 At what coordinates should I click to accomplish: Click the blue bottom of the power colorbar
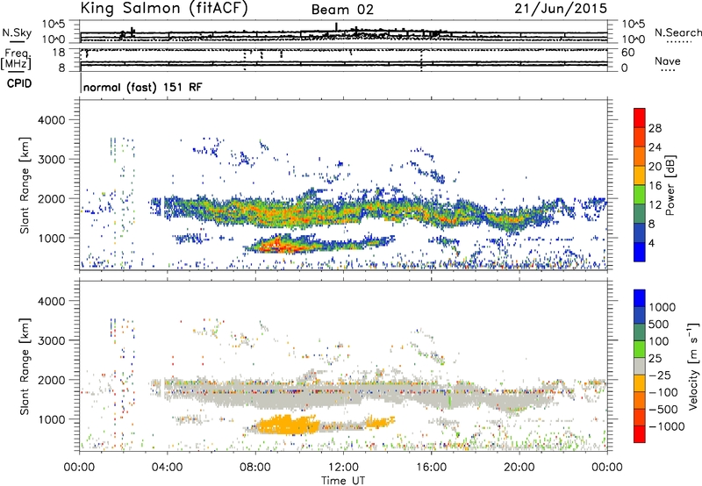640,252
